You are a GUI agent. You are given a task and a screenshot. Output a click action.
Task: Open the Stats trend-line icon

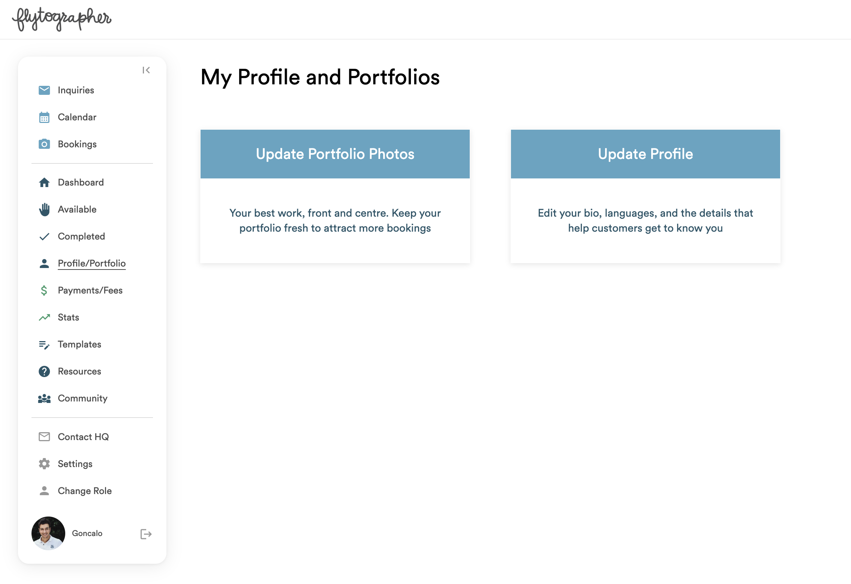tap(44, 317)
